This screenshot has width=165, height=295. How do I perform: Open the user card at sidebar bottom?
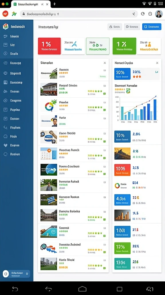(16, 274)
